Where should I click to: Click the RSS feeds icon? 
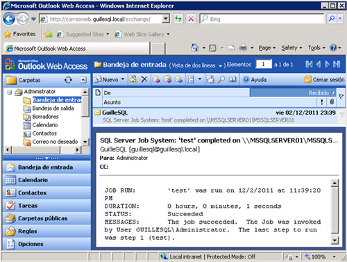tap(212, 48)
